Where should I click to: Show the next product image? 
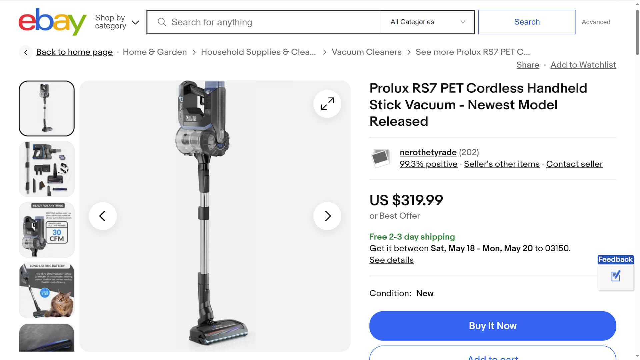(327, 216)
